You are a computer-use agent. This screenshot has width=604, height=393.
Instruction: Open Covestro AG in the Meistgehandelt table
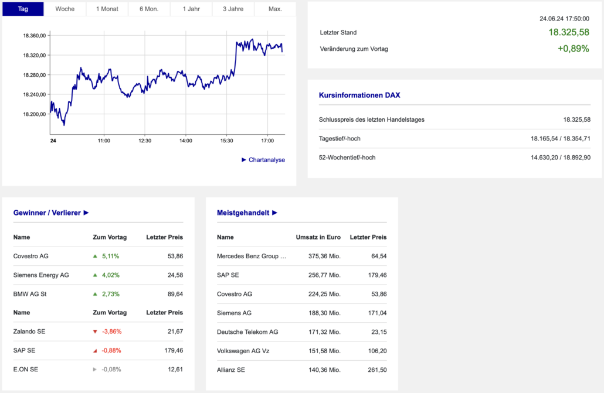[235, 294]
